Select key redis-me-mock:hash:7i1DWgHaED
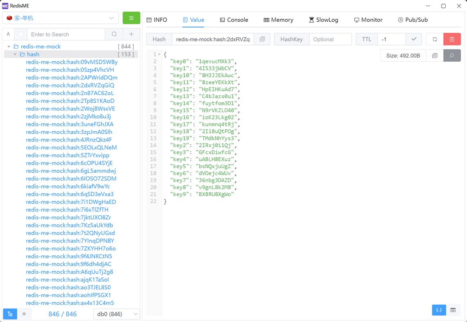The height and width of the screenshot is (322, 467). click(x=71, y=202)
